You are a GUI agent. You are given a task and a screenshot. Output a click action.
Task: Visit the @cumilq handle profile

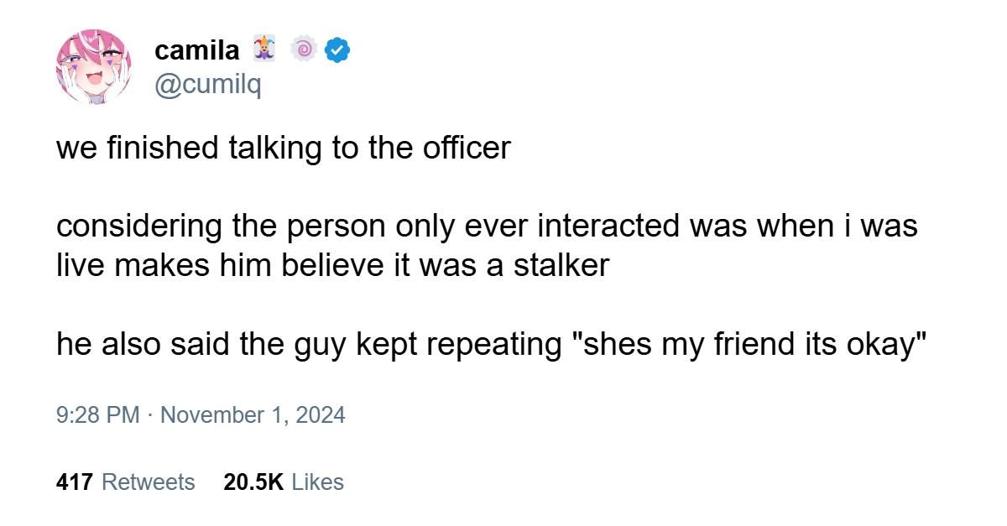[x=208, y=85]
